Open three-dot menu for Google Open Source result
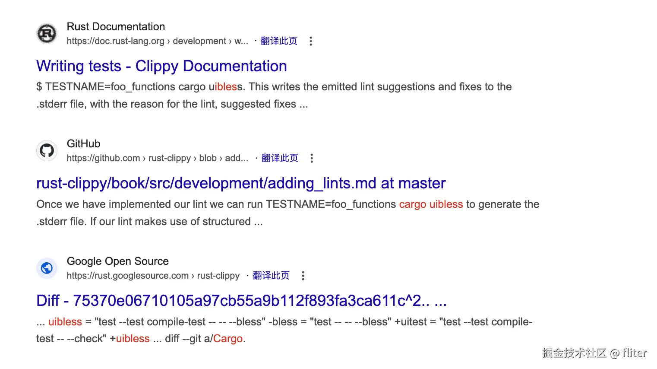Image resolution: width=657 pixels, height=369 pixels. click(303, 276)
